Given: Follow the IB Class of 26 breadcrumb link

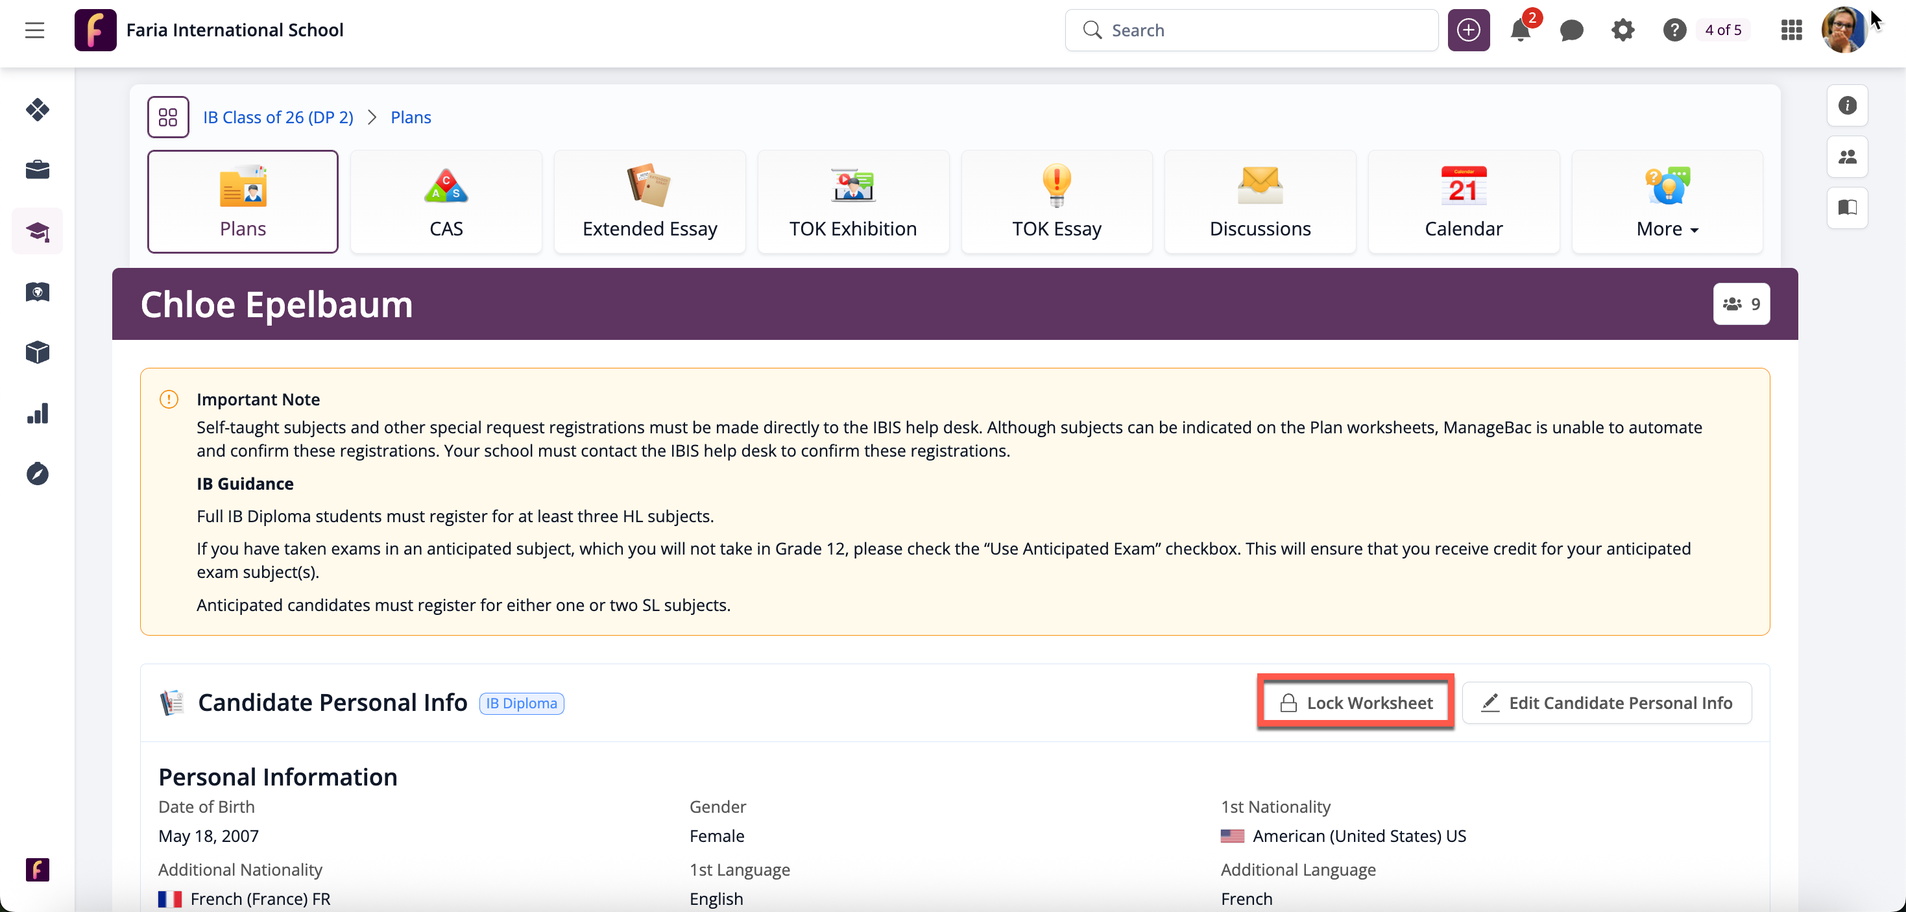Looking at the screenshot, I should click(278, 117).
